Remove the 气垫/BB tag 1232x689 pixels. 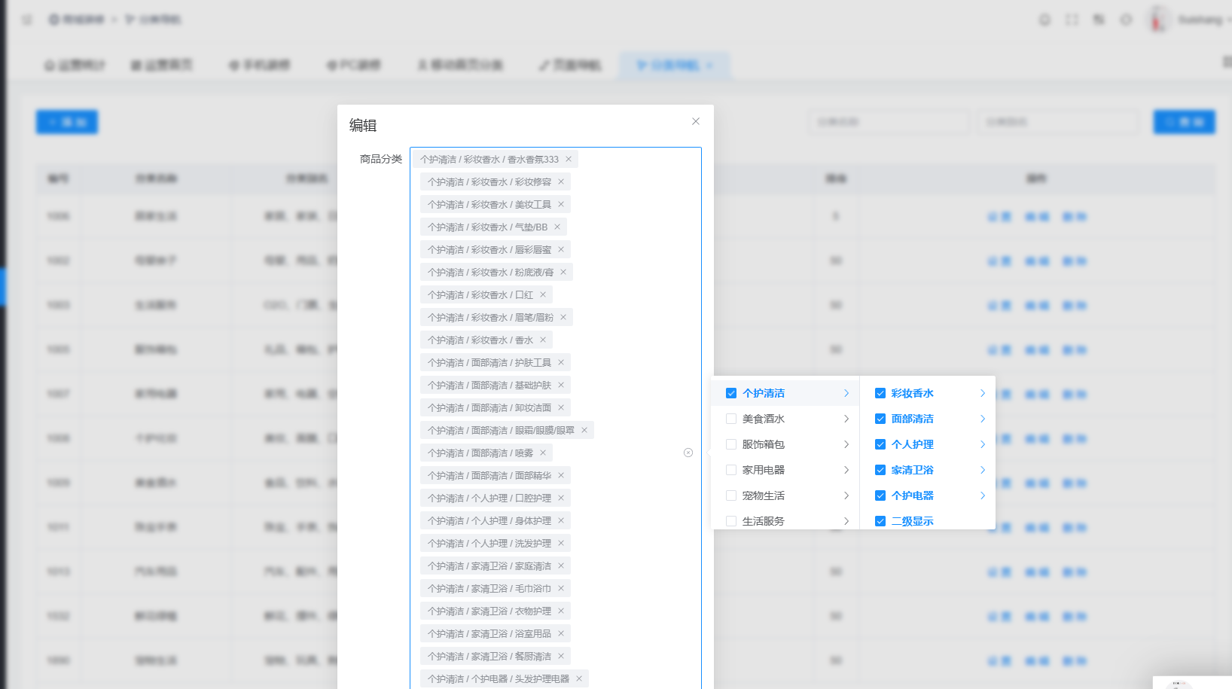(557, 227)
